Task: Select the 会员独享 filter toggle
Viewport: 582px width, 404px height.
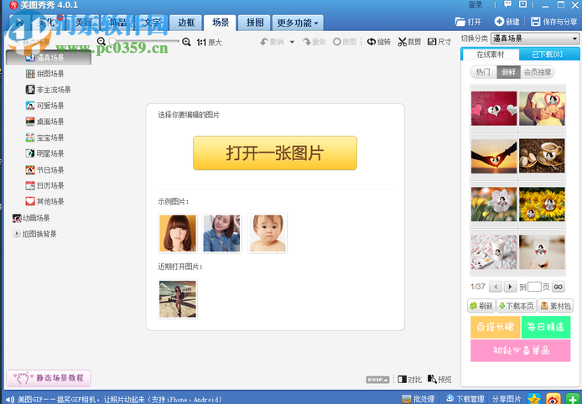Action: click(537, 72)
